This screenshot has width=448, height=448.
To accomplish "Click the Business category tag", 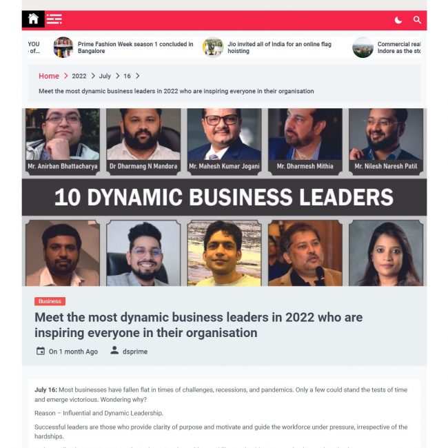I will click(50, 301).
